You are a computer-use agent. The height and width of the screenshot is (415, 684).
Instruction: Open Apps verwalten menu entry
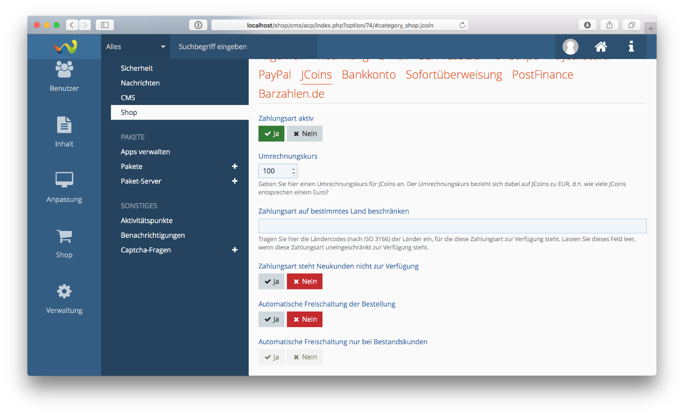[x=145, y=152]
